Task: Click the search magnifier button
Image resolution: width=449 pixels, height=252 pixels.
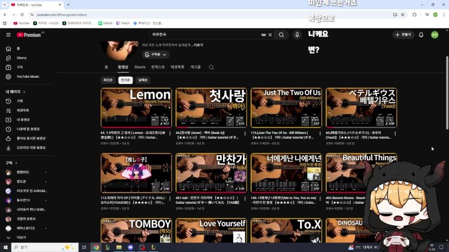Action: [281, 35]
